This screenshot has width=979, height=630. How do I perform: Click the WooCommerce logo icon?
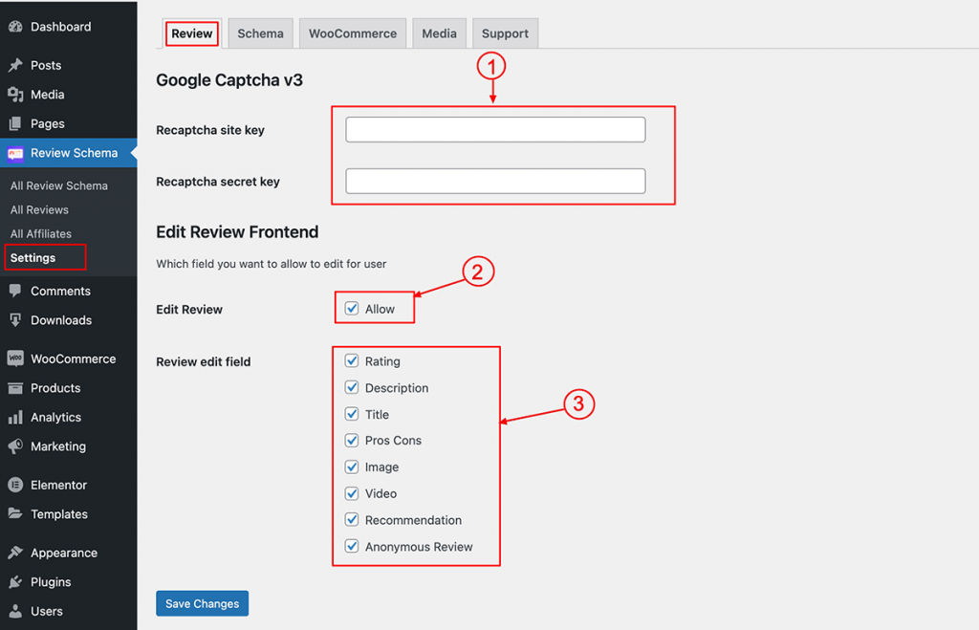point(15,358)
